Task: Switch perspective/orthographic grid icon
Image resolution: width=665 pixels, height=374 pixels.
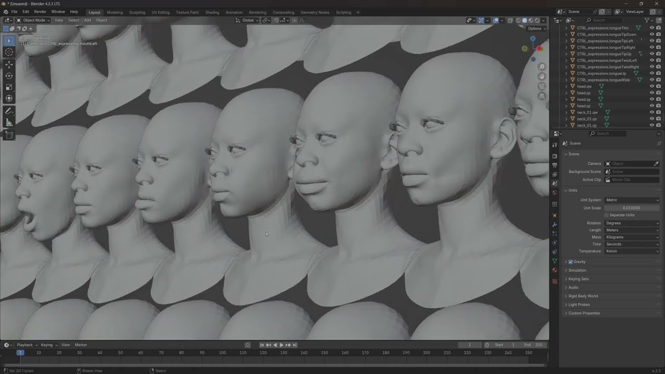Action: tap(542, 96)
